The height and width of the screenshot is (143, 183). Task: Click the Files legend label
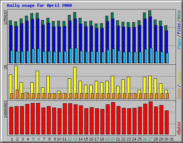coord(179,29)
